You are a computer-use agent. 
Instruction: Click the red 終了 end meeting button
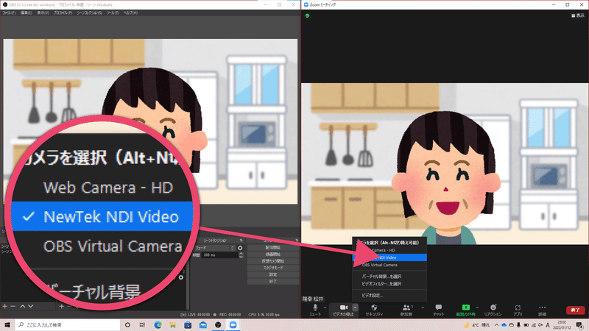[576, 310]
